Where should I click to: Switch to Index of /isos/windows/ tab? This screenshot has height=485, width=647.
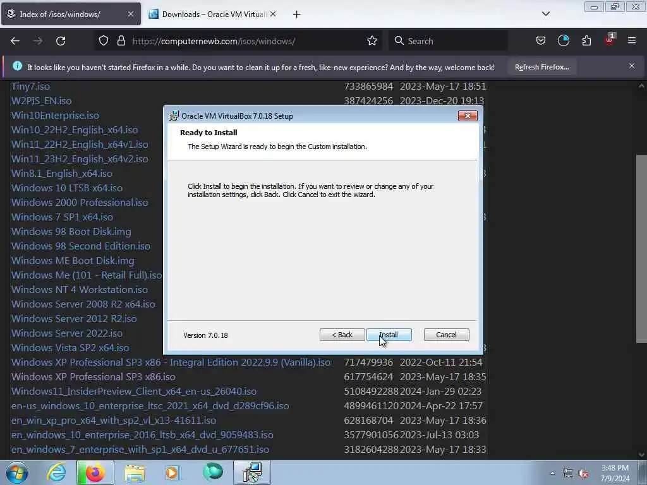click(x=71, y=15)
